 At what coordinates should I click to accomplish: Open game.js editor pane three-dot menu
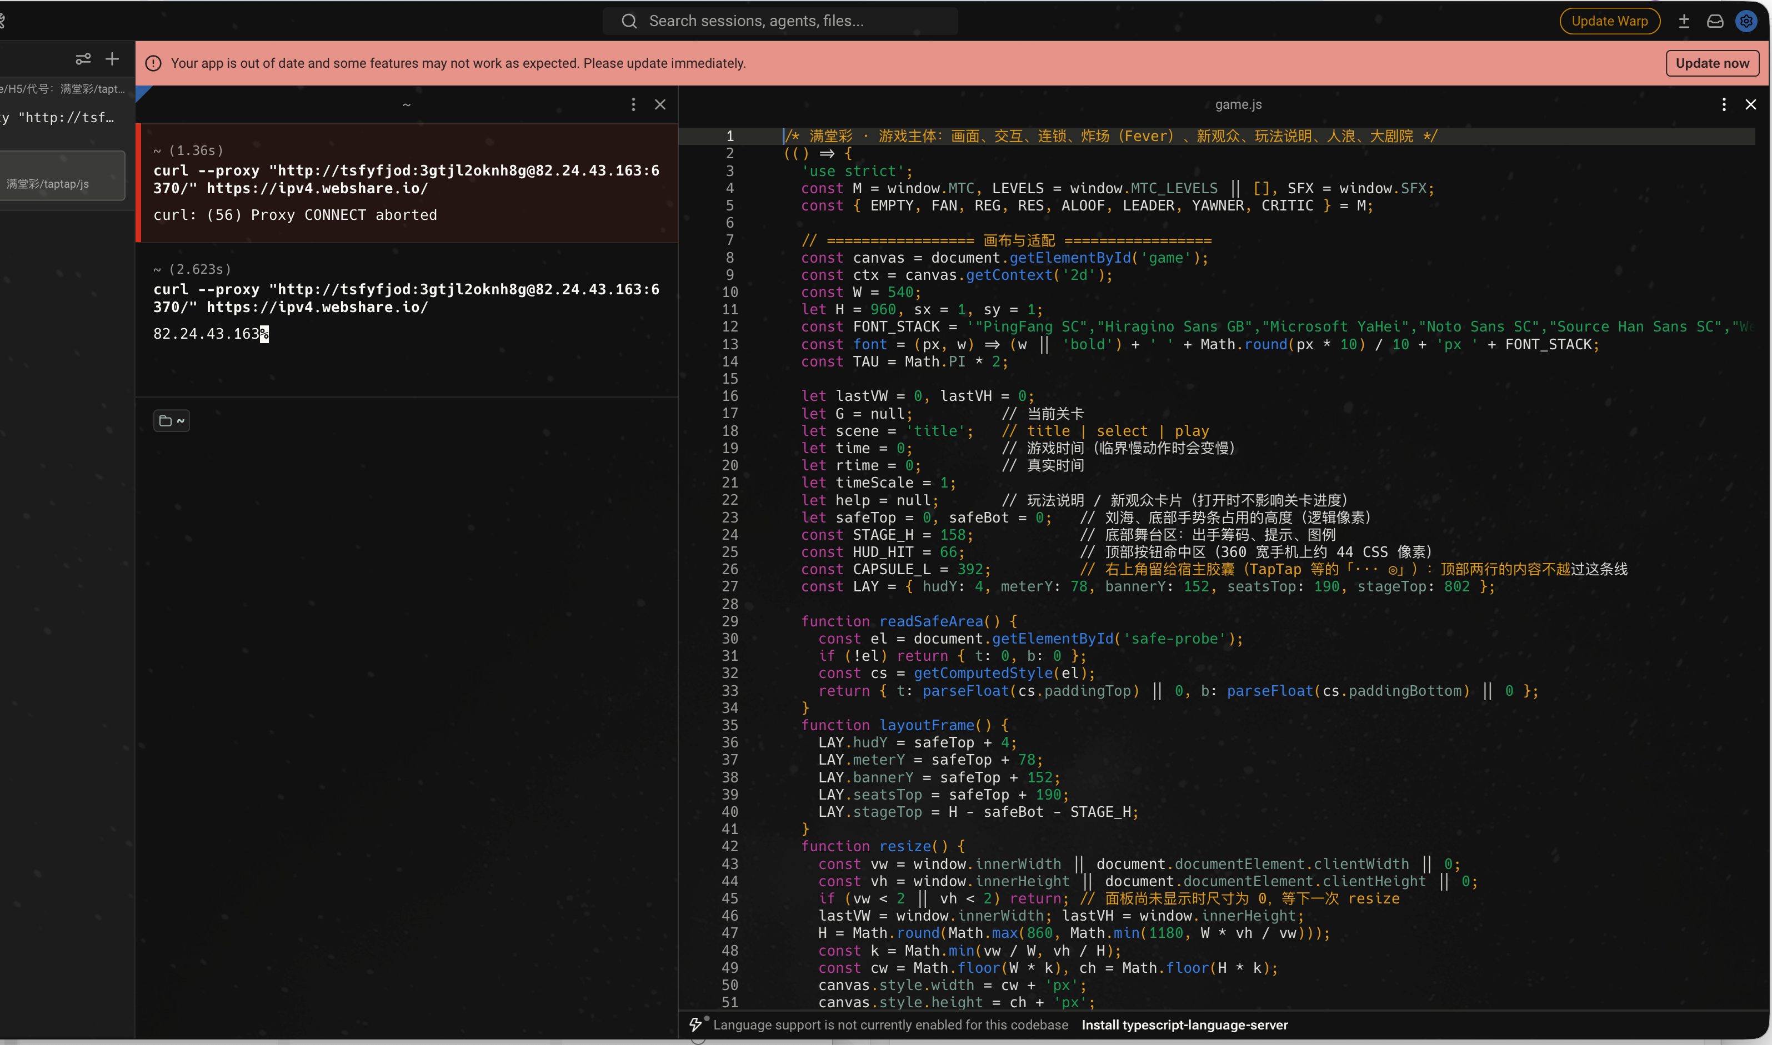point(1724,104)
